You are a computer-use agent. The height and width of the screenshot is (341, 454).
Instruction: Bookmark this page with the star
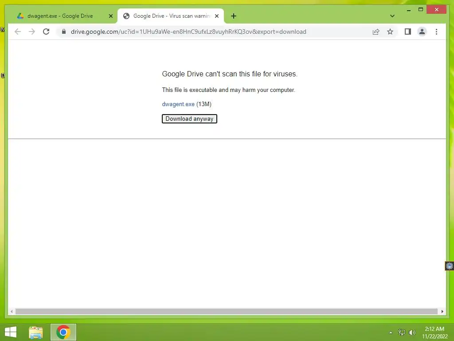click(390, 32)
